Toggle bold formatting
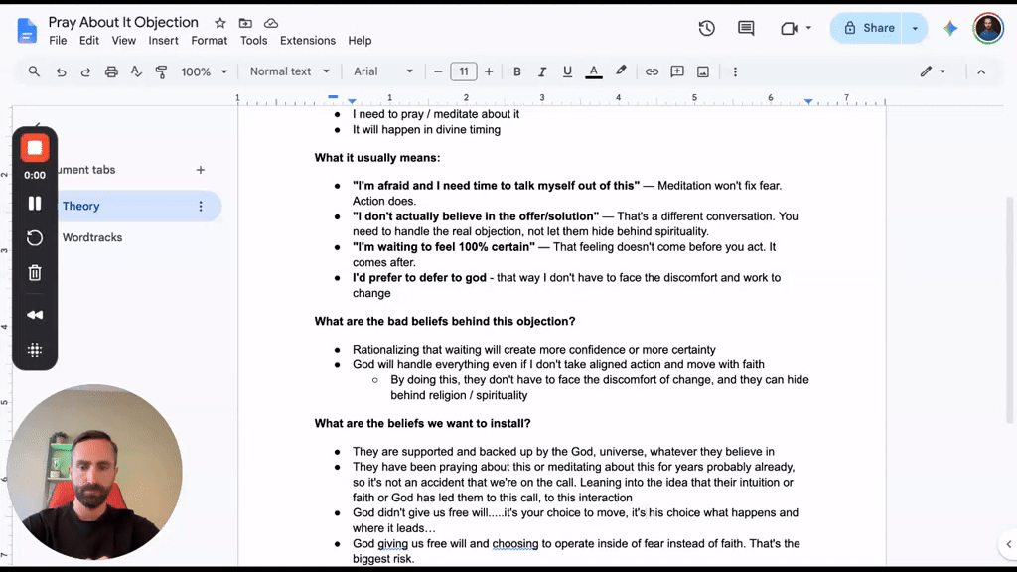Screen dimensions: 1017x572 pyautogui.click(x=516, y=71)
